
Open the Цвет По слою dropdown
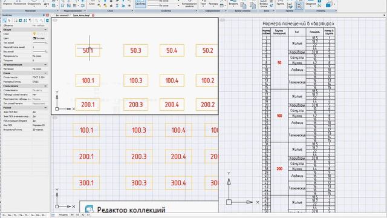41,38
